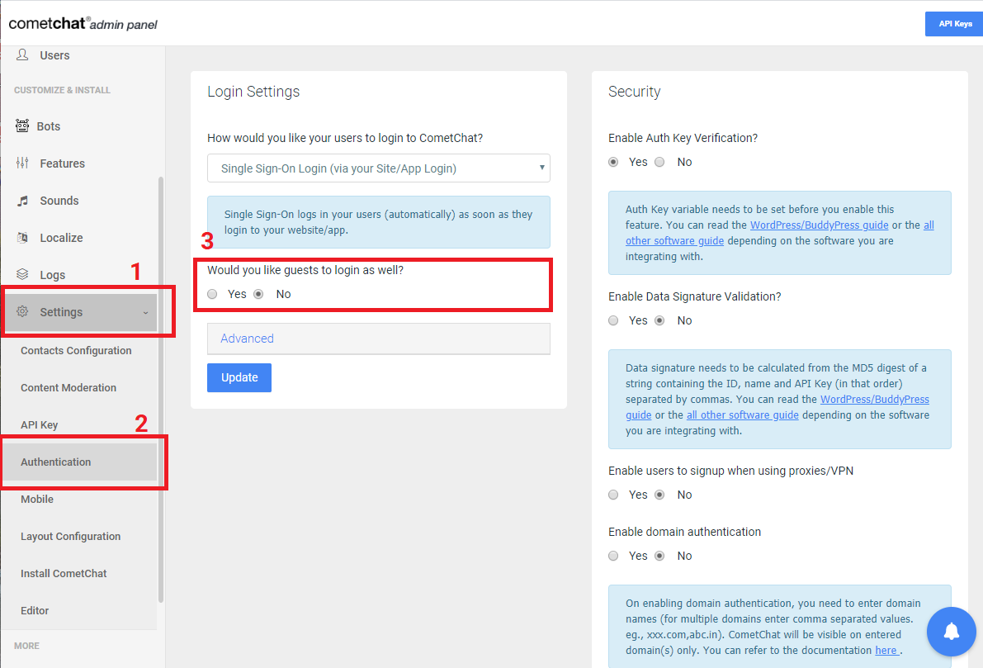Select No for Auth Key Verification
The width and height of the screenshot is (983, 668).
tap(659, 162)
